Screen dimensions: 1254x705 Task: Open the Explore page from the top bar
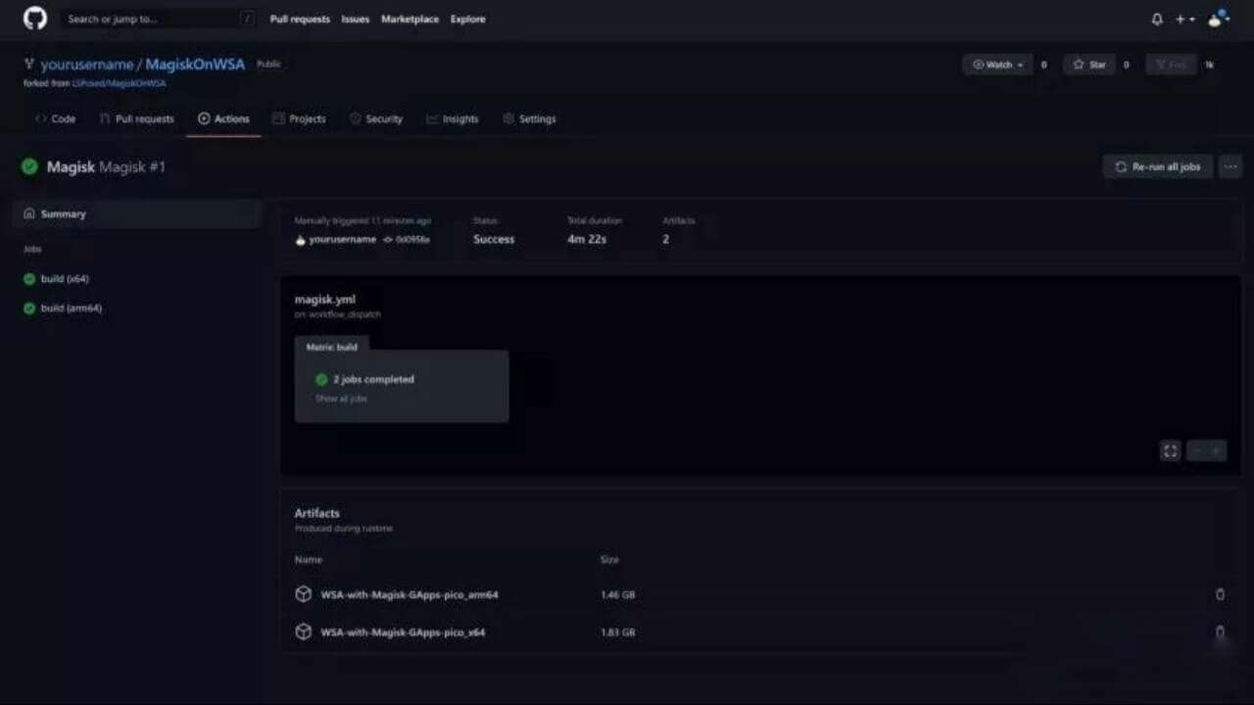[x=468, y=19]
